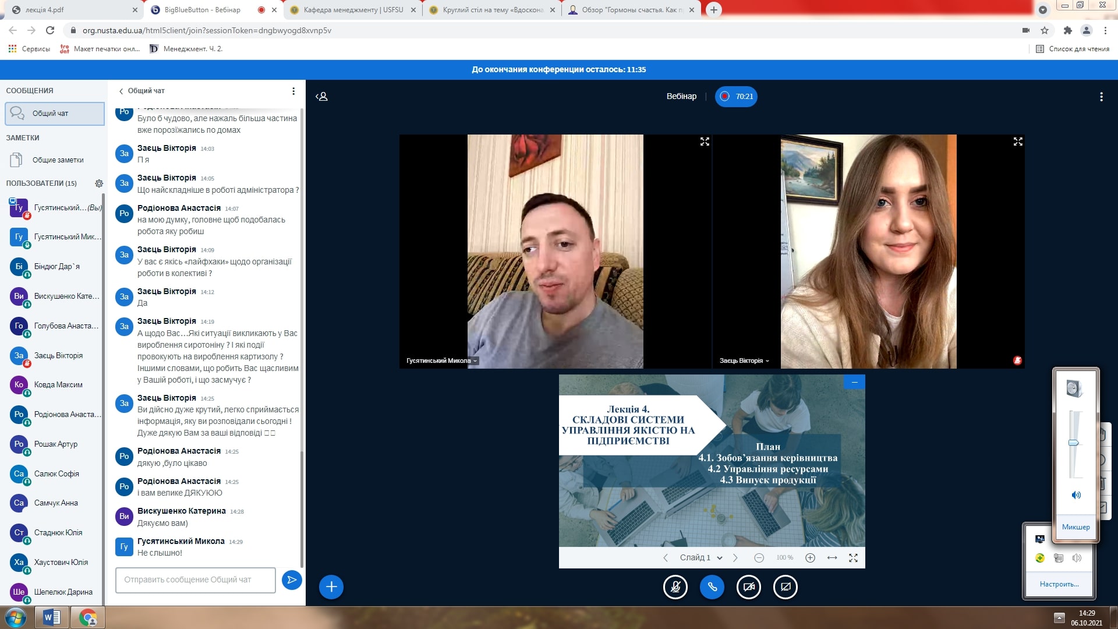Open the Микшер link in volume popup
Screen dimensions: 1118x629
pos(1075,527)
